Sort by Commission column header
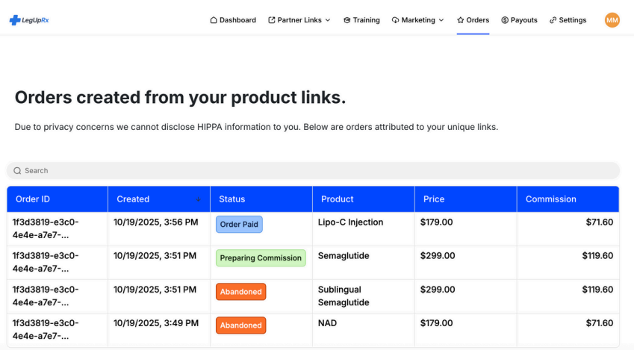Image resolution: width=634 pixels, height=362 pixels. (x=550, y=199)
